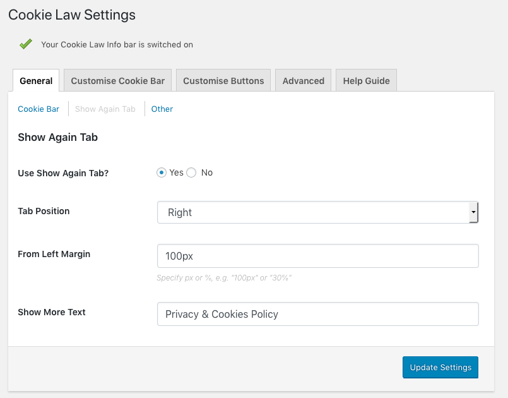Click the Cookie Law Settings page heading
The width and height of the screenshot is (508, 398).
tap(72, 15)
